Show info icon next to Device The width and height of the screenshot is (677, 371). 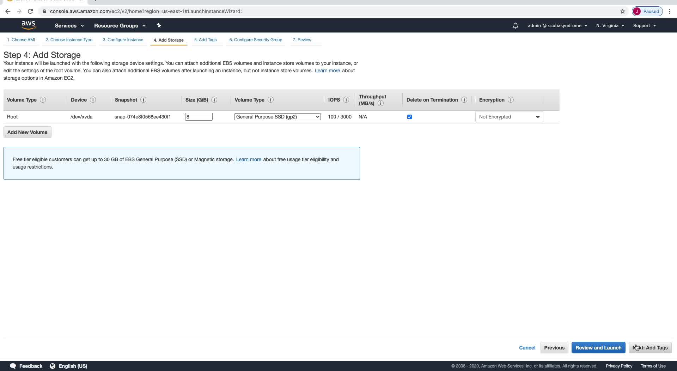(93, 100)
